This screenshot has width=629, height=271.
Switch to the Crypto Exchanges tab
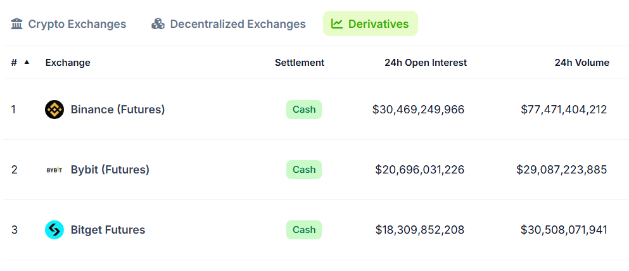(x=77, y=24)
